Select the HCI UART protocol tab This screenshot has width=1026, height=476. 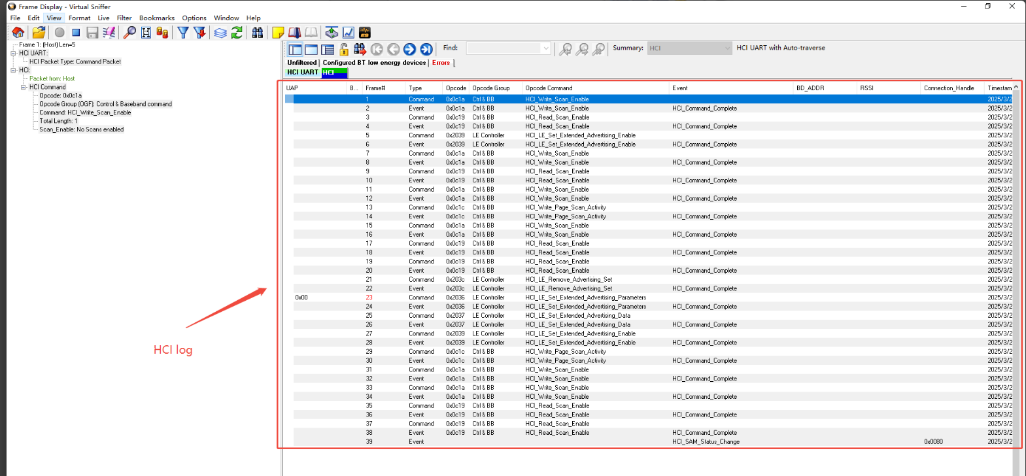coord(303,73)
